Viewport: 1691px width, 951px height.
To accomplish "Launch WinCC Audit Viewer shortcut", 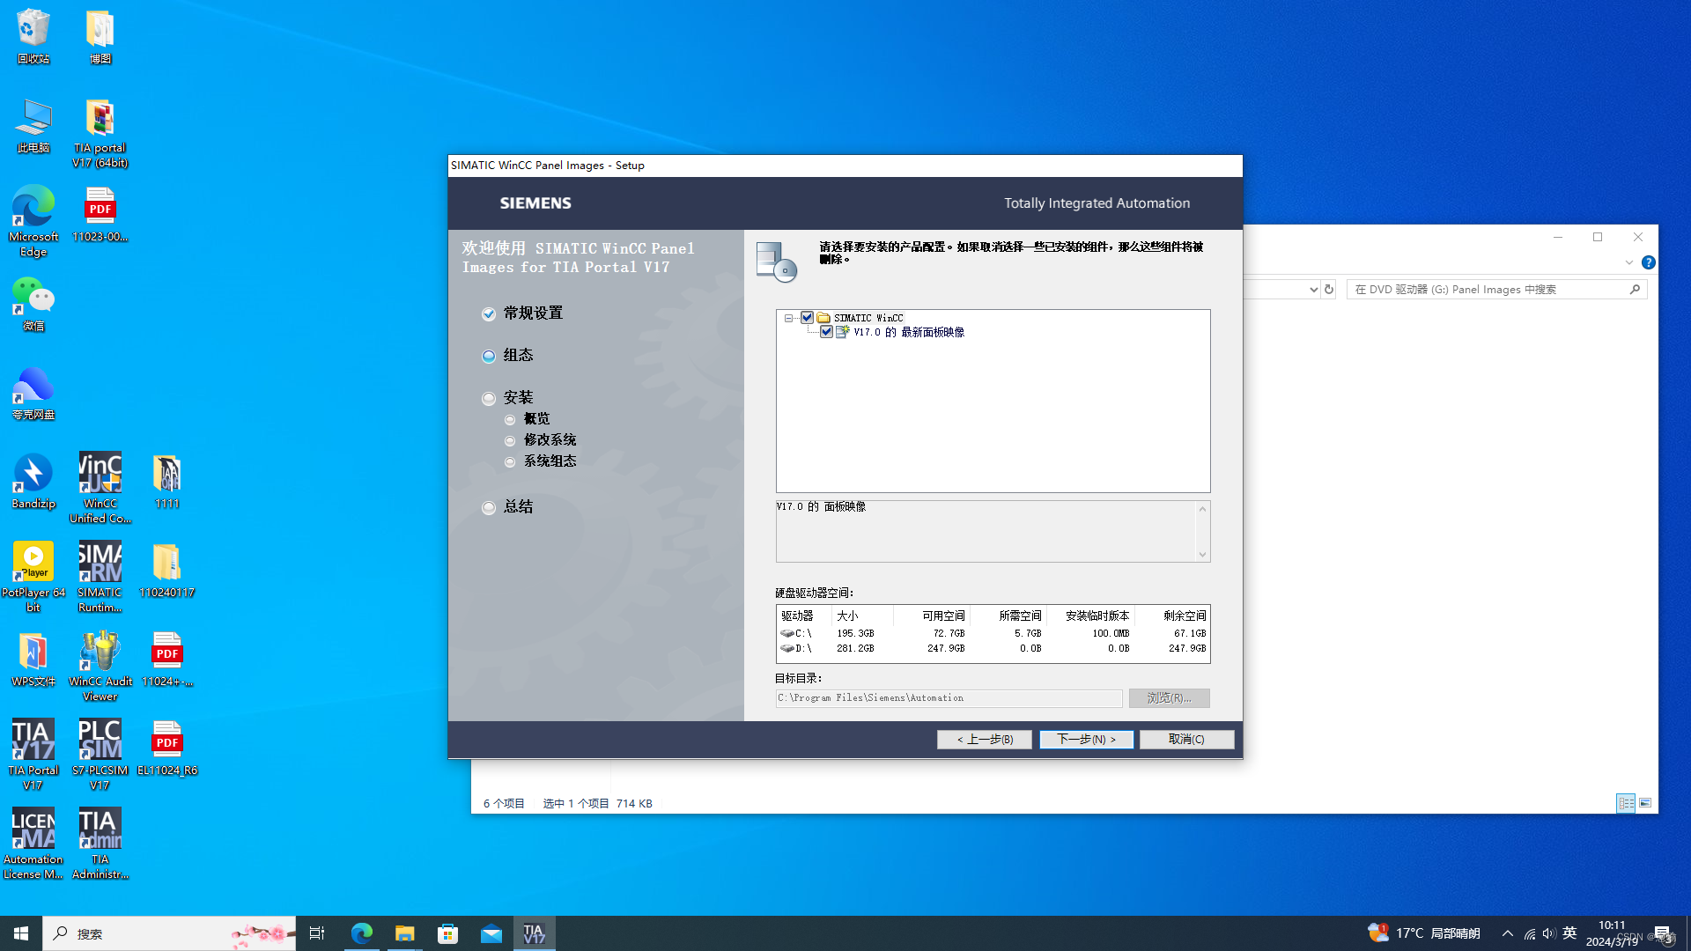I will coord(100,652).
